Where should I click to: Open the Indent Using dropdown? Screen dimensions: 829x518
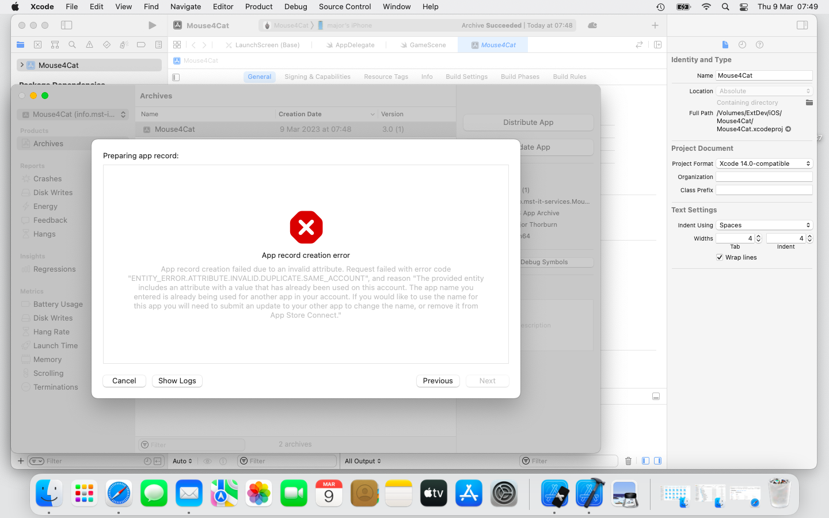pyautogui.click(x=764, y=225)
